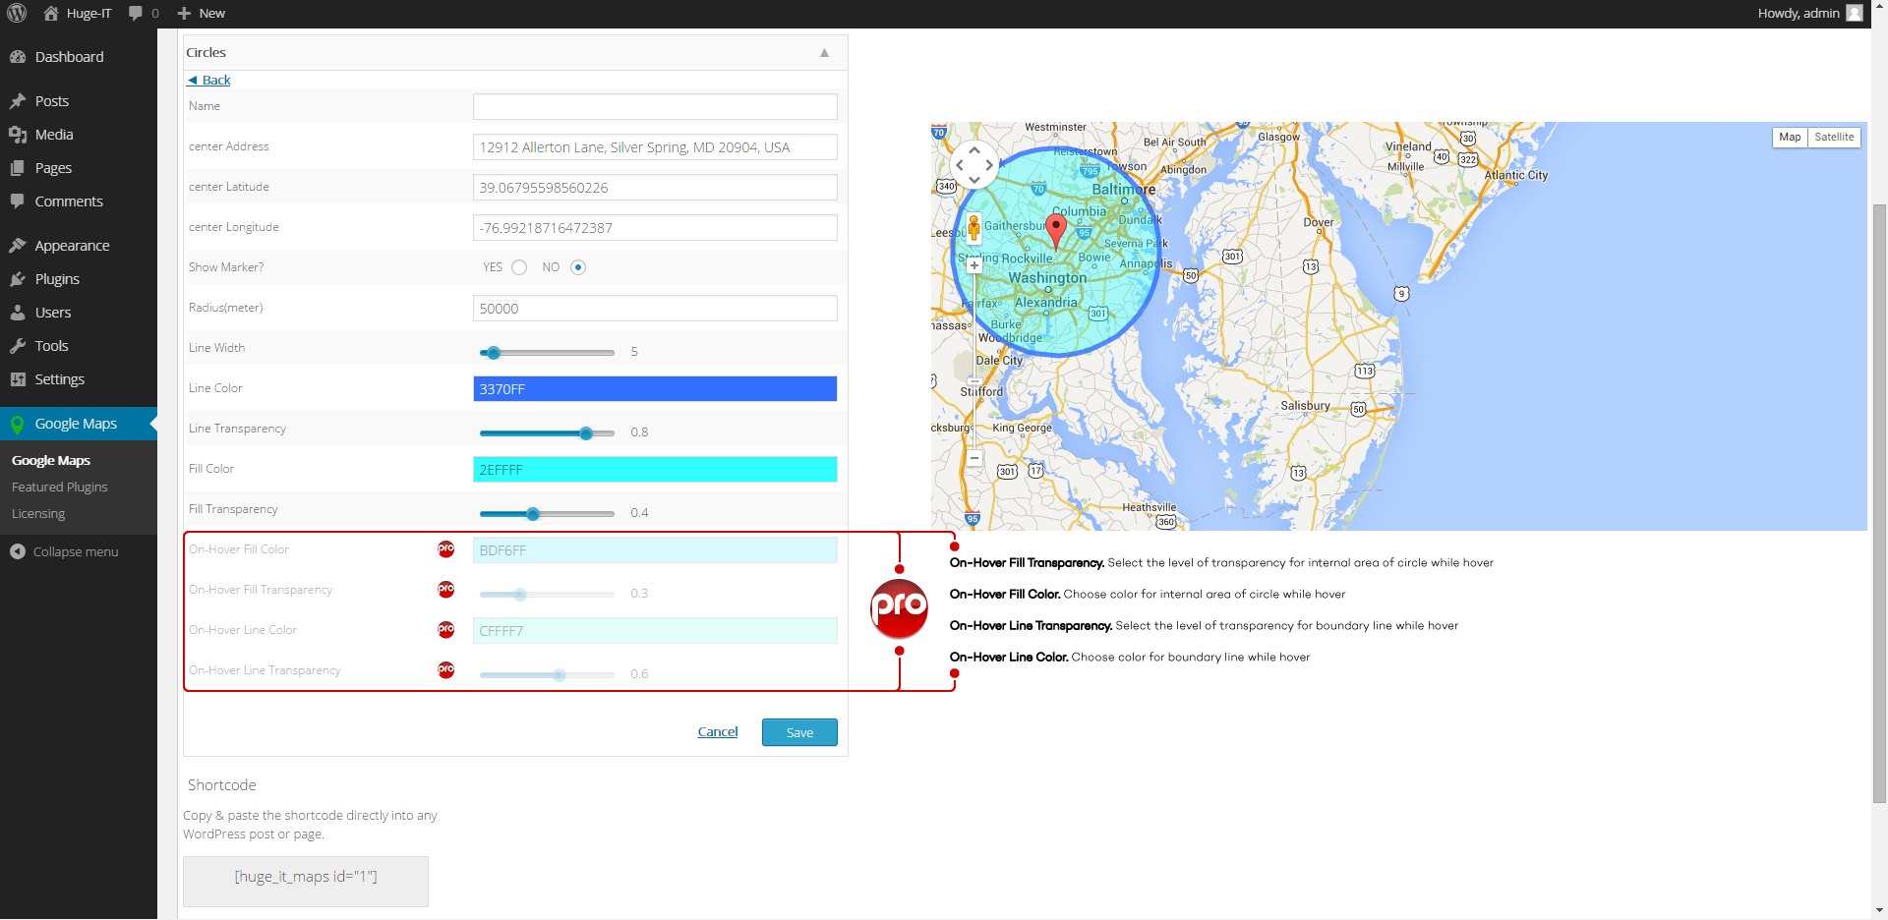Click the red map marker pin
Viewport: 1888px width, 920px height.
1056,230
